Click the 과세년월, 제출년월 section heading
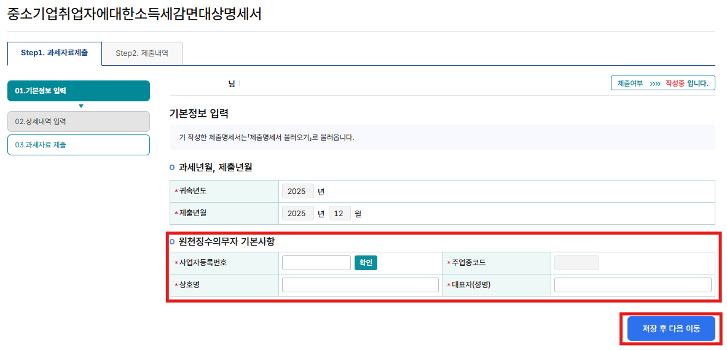727x350 pixels. point(215,167)
